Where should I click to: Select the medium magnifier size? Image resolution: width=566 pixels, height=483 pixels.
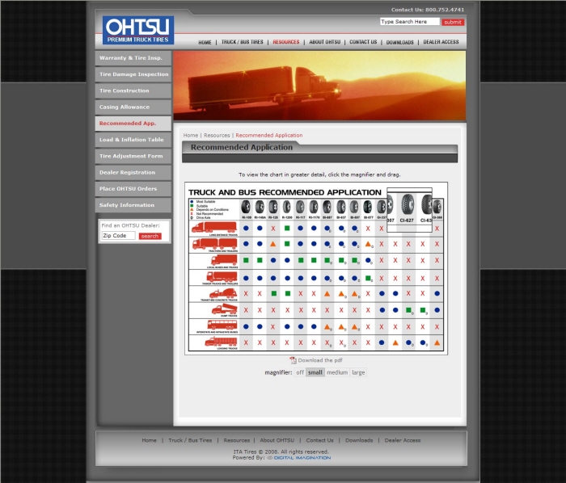pyautogui.click(x=337, y=372)
